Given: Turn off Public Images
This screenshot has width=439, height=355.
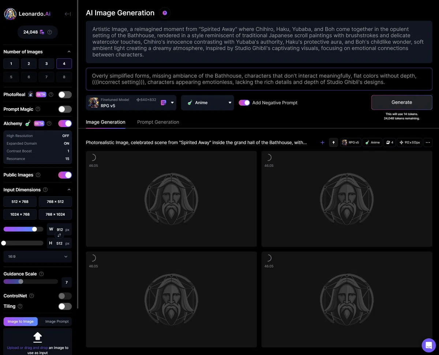Looking at the screenshot, I should pyautogui.click(x=65, y=175).
